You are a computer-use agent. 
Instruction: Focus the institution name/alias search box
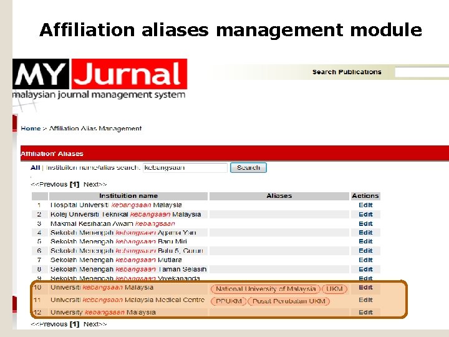185,168
